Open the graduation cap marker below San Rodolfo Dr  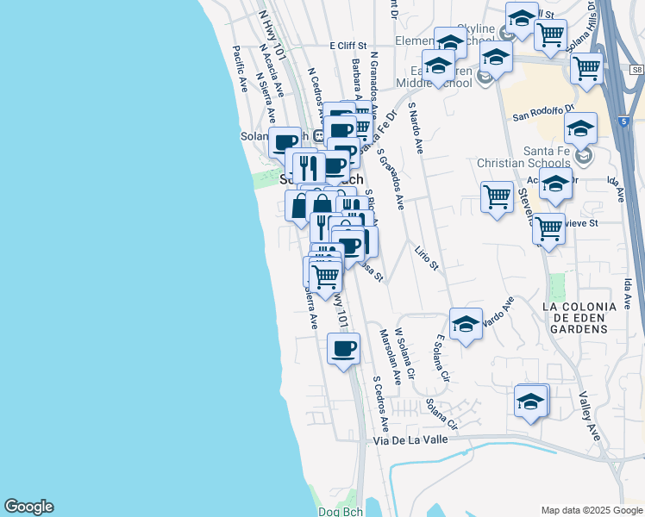(x=580, y=128)
